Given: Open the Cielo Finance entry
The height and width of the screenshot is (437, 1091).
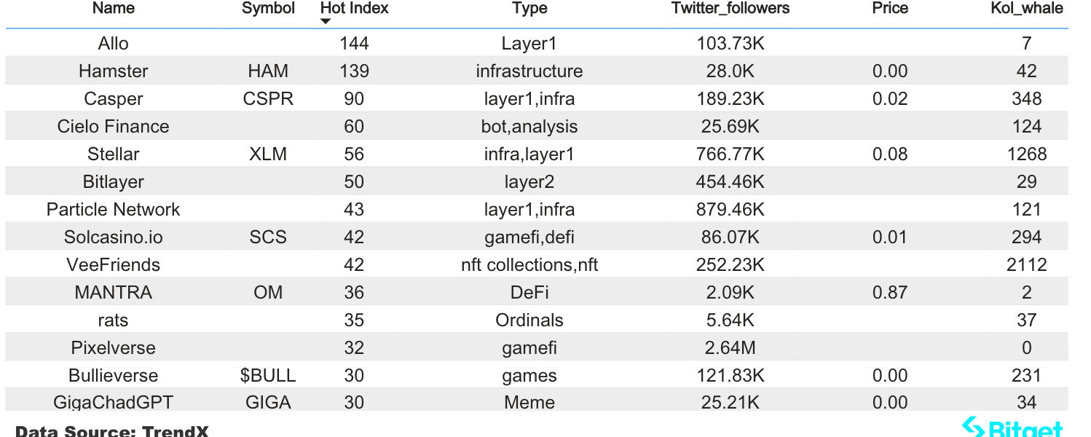Looking at the screenshot, I should 114,127.
